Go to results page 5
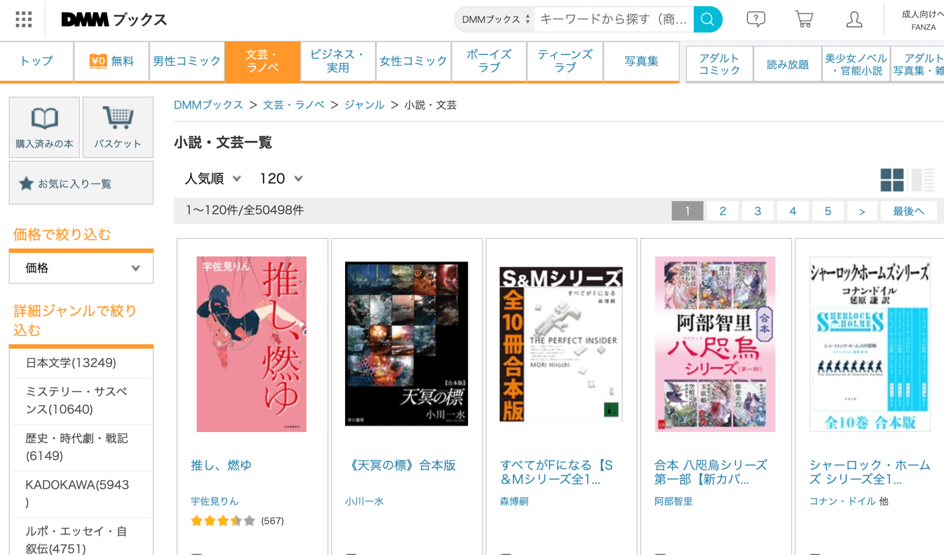The width and height of the screenshot is (944, 555). (x=828, y=211)
